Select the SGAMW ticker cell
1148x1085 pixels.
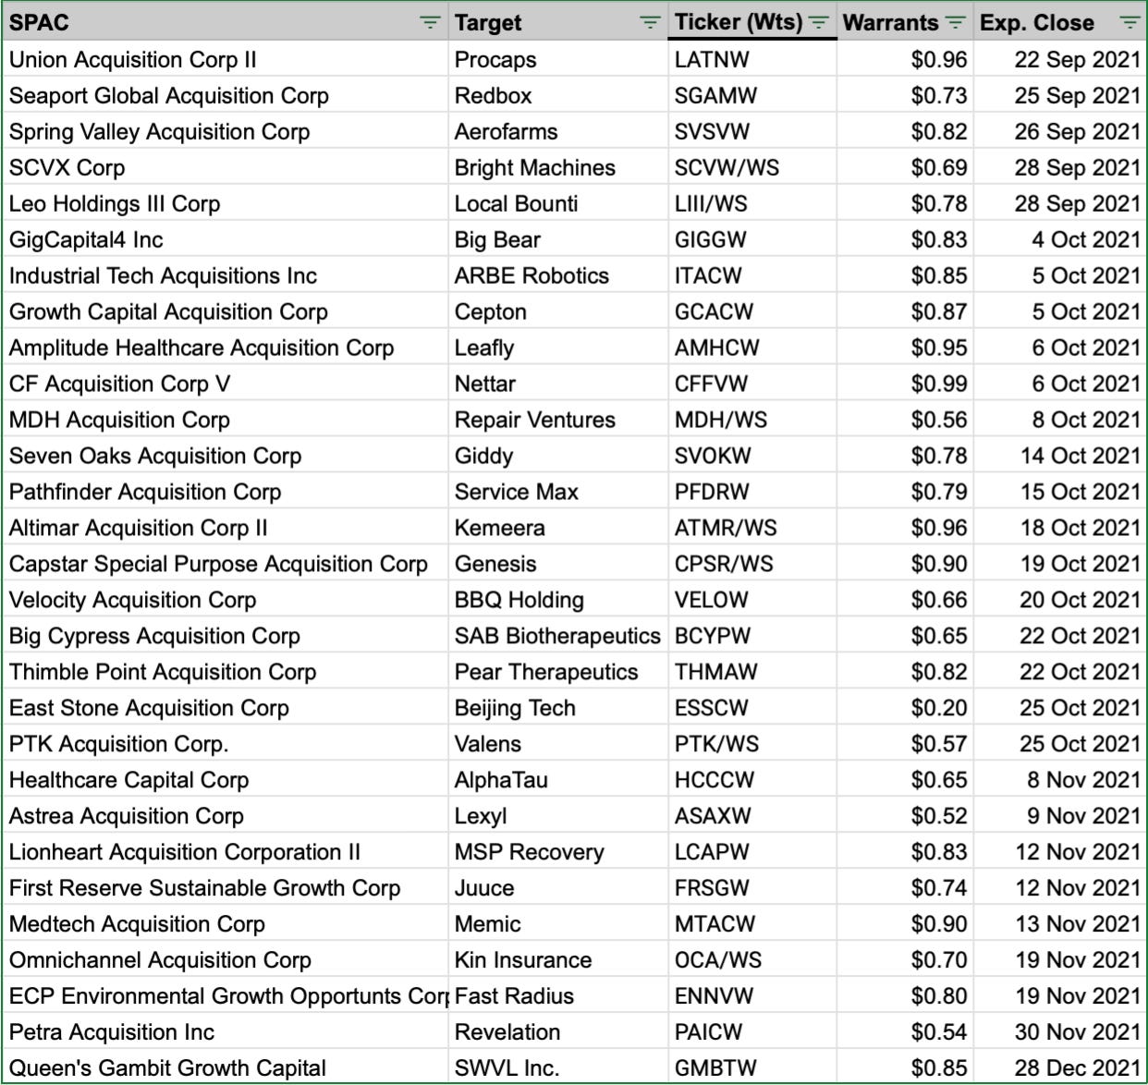(752, 96)
